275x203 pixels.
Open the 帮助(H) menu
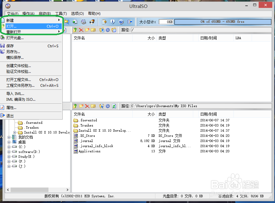(94, 14)
